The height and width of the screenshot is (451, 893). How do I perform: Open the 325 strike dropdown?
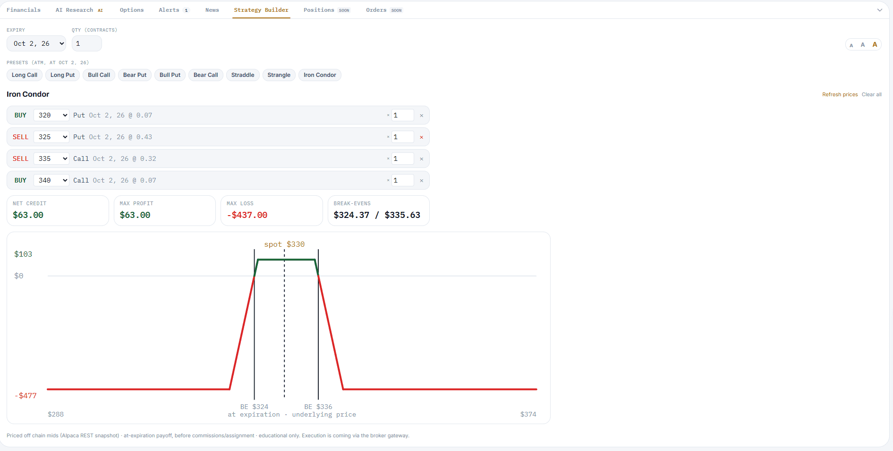click(51, 137)
